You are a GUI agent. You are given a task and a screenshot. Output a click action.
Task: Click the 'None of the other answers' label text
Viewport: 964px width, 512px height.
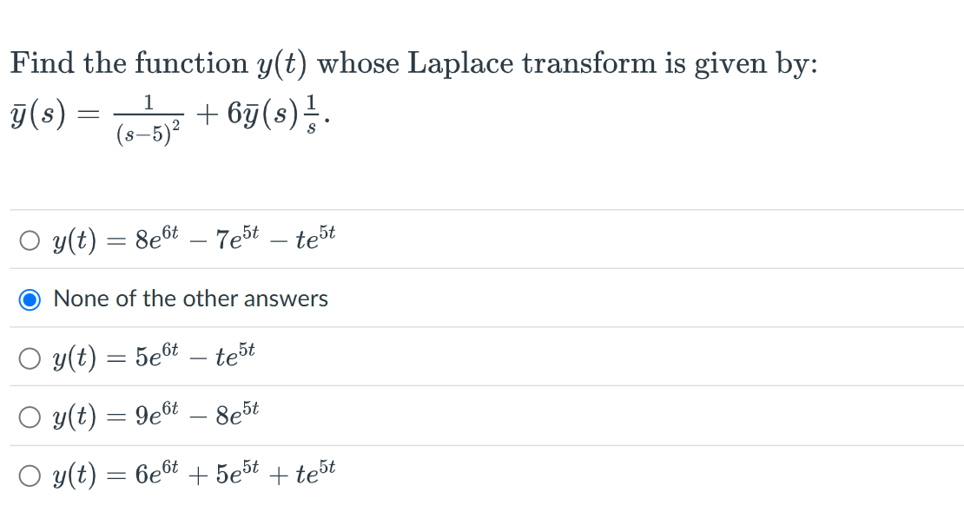click(190, 299)
